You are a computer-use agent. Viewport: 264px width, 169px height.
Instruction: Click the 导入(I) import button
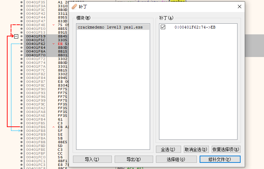coord(92,159)
